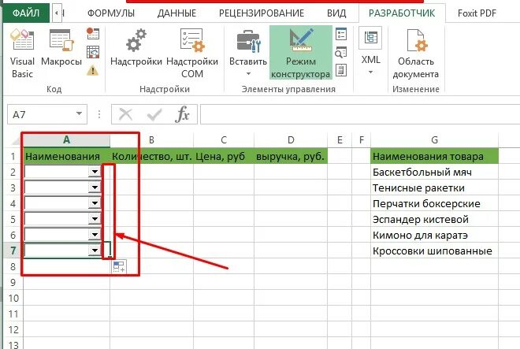This screenshot has height=349, width=520.
Task: Select row 1 header
Action: point(13,156)
